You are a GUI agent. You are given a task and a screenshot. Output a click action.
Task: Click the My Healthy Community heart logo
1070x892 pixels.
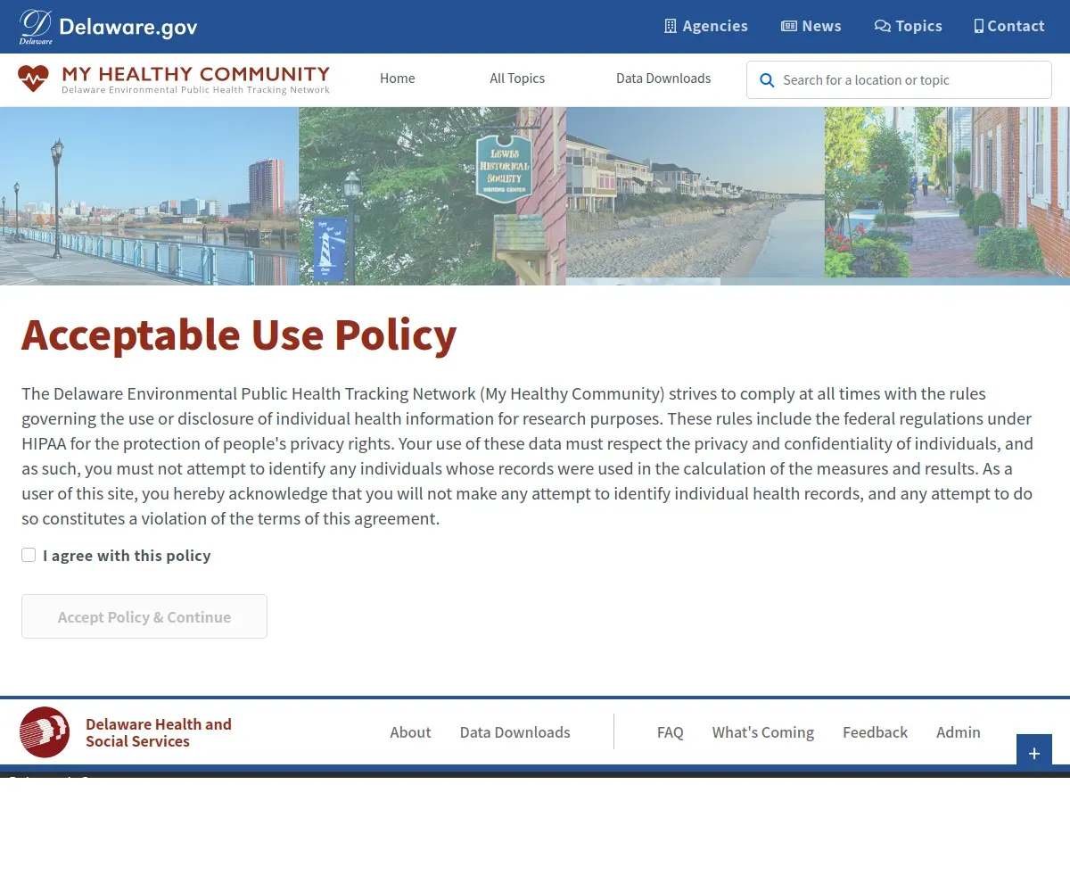(33, 78)
